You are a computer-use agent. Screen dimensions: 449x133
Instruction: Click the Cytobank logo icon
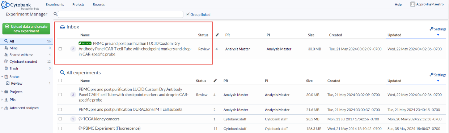click(5, 5)
